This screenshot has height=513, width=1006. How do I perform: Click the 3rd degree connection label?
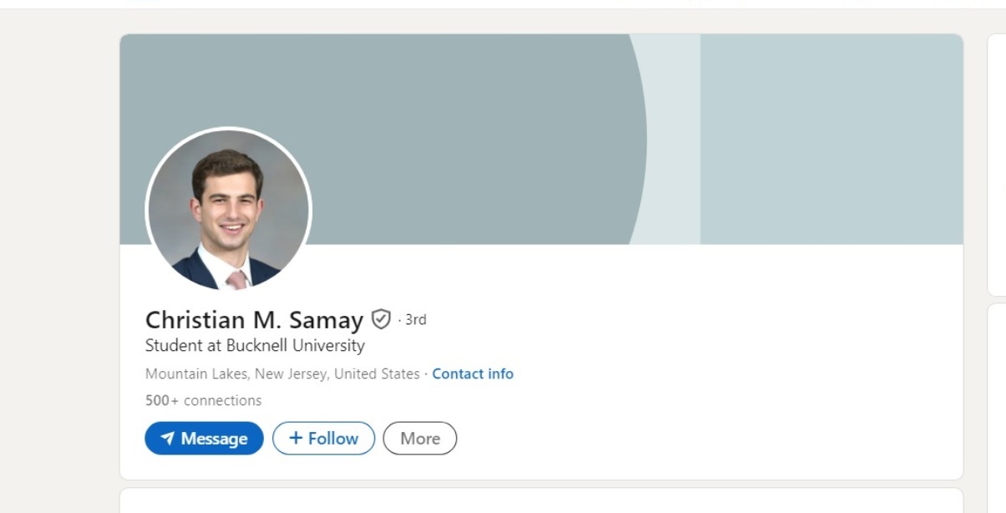point(415,319)
